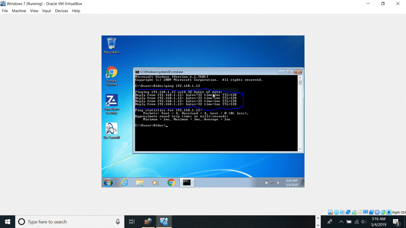
Task: Click the Packets Sent Received Lost line
Action: (196, 113)
